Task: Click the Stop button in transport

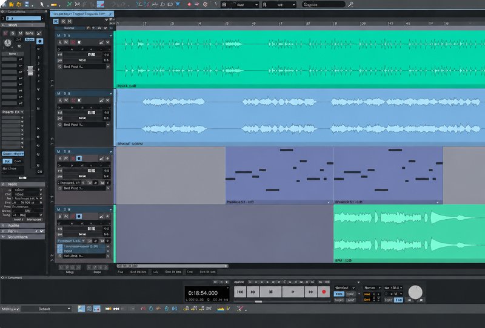Action: click(x=270, y=292)
